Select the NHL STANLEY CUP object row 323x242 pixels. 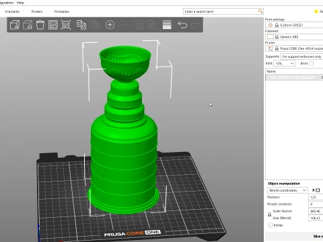click(294, 77)
